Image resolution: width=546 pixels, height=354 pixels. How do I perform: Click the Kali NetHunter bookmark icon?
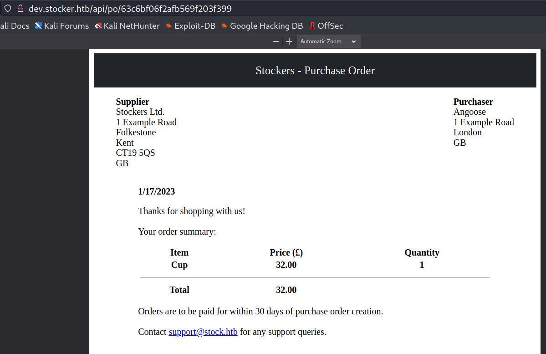click(x=98, y=26)
